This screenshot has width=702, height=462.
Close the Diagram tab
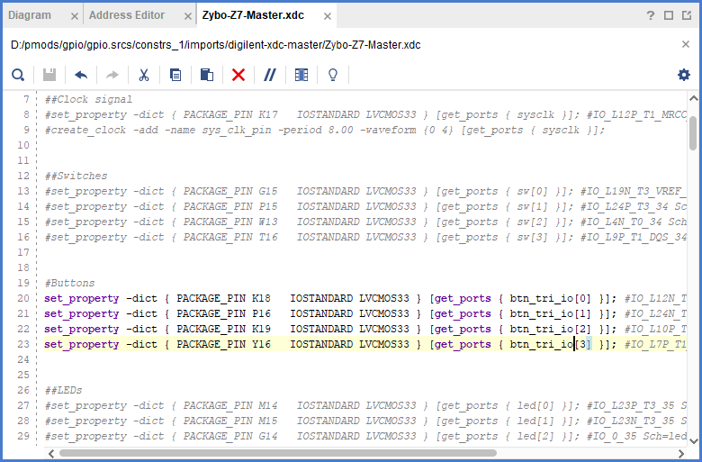pyautogui.click(x=75, y=16)
